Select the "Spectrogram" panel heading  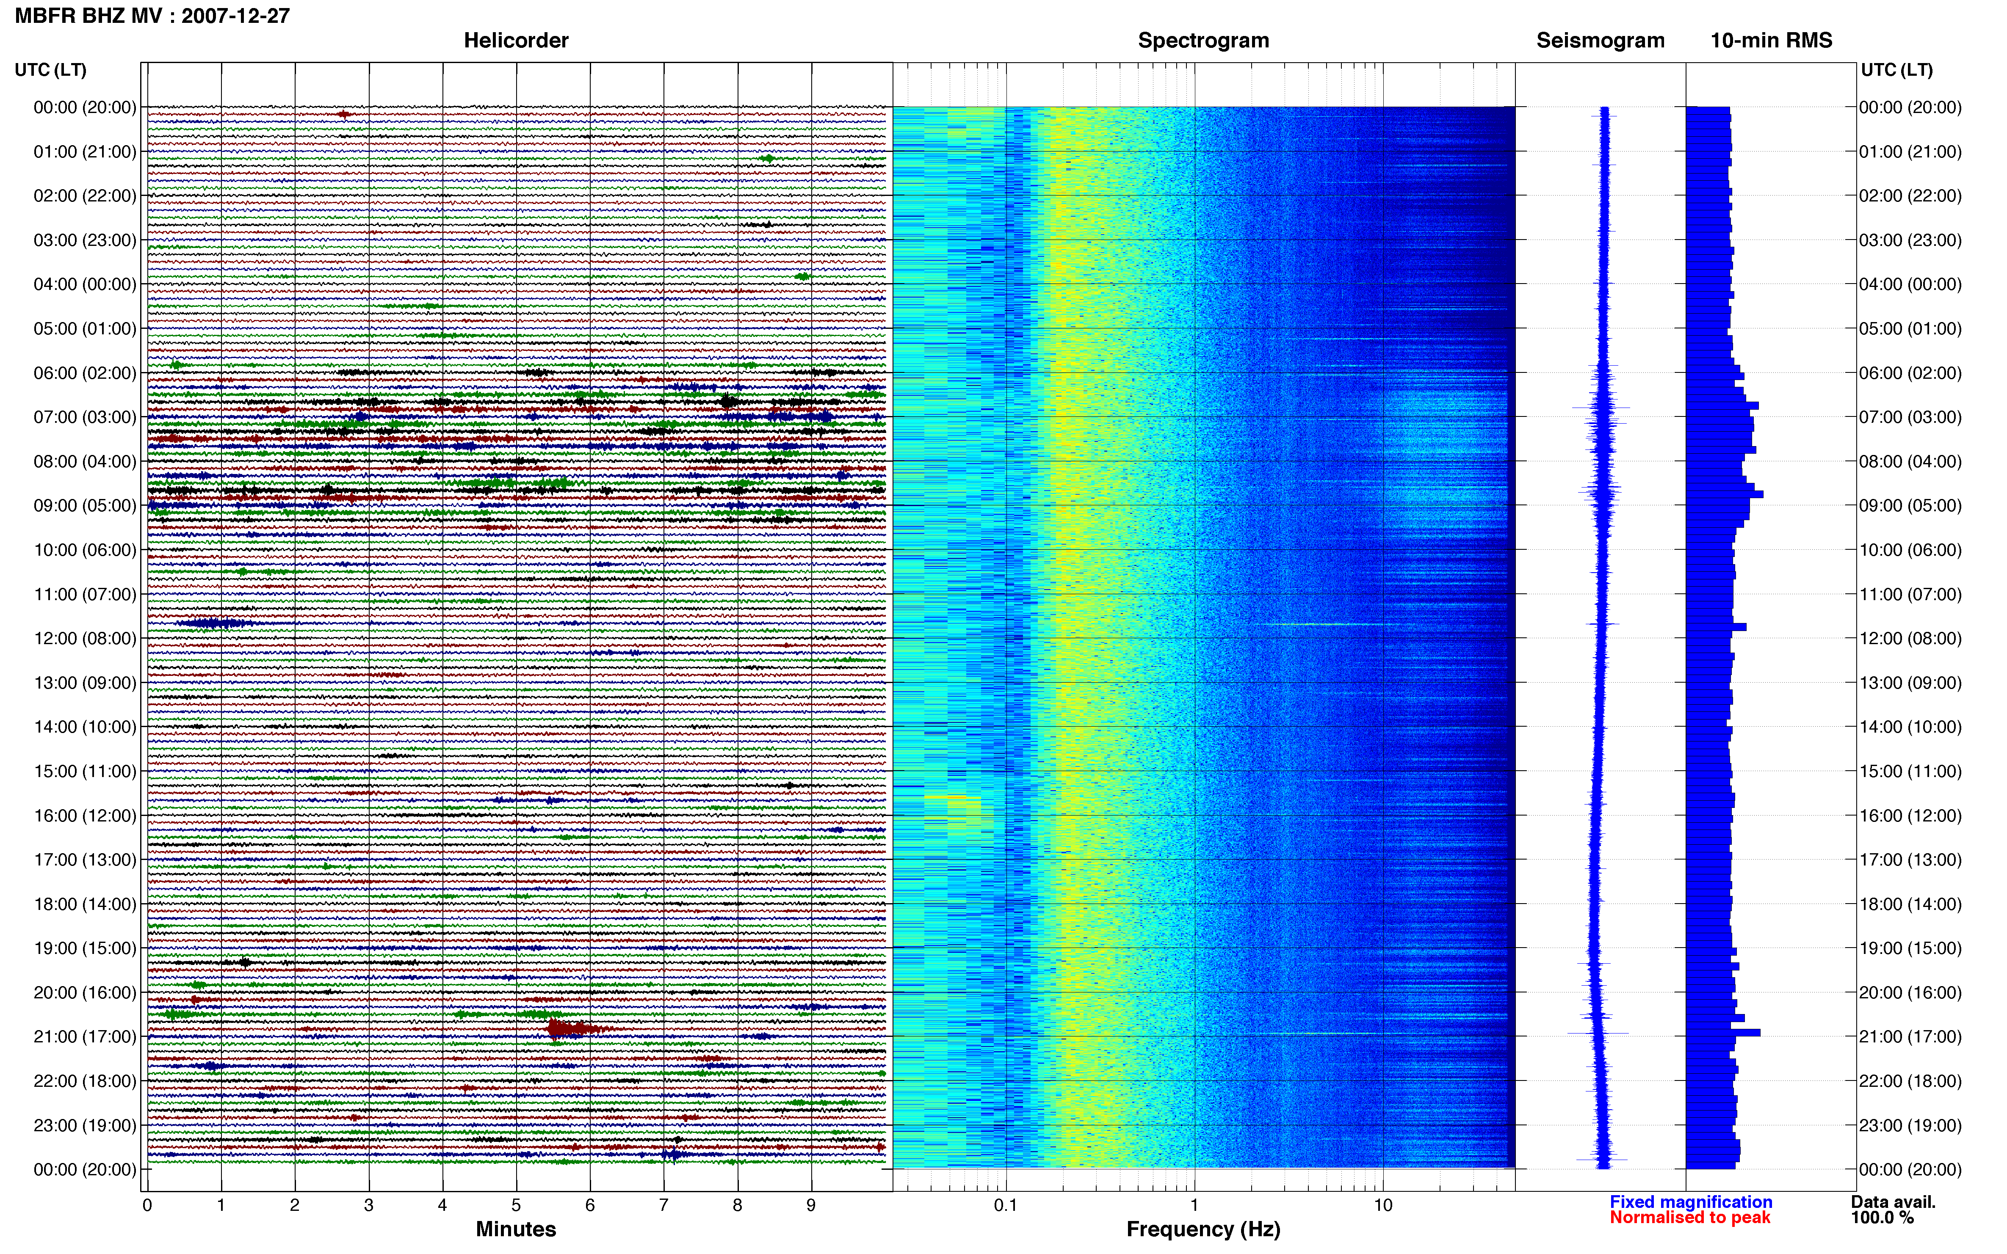point(1203,41)
